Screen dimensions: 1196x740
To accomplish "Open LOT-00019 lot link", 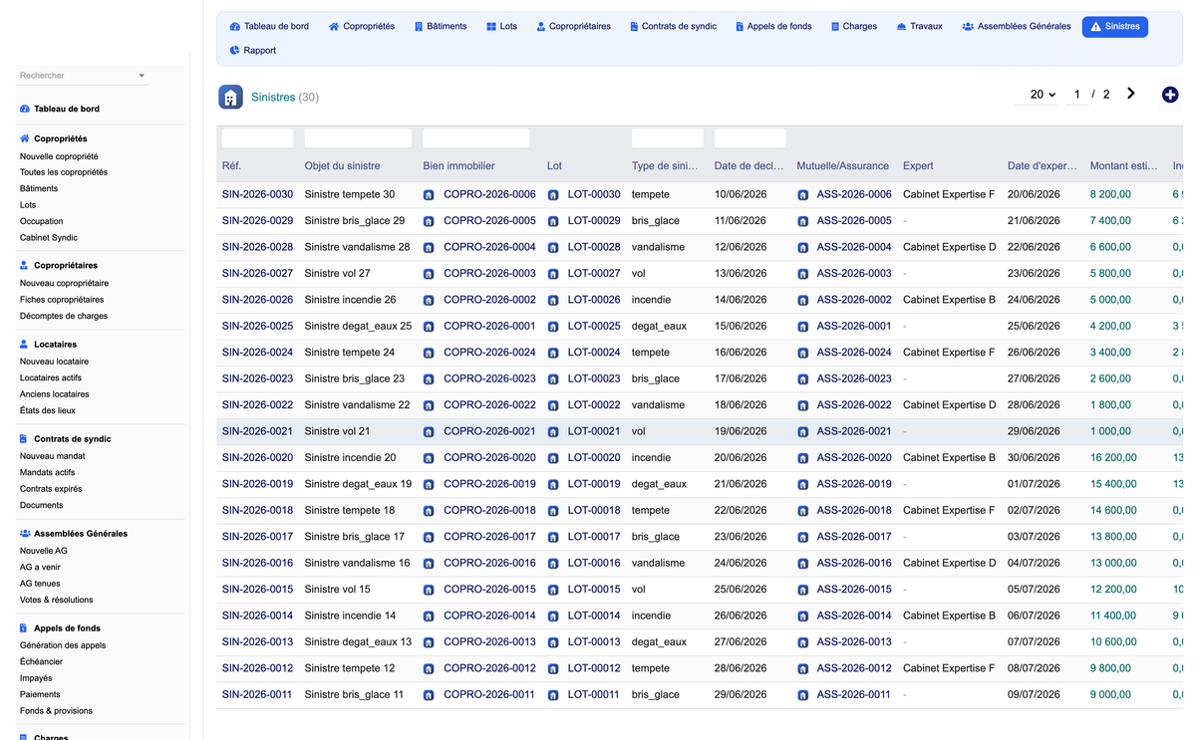I will coord(594,484).
